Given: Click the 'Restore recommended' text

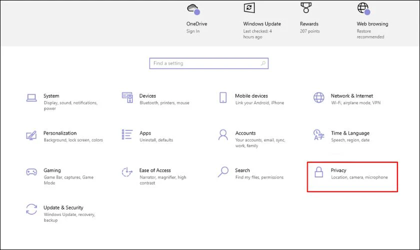Looking at the screenshot, I should [x=370, y=34].
